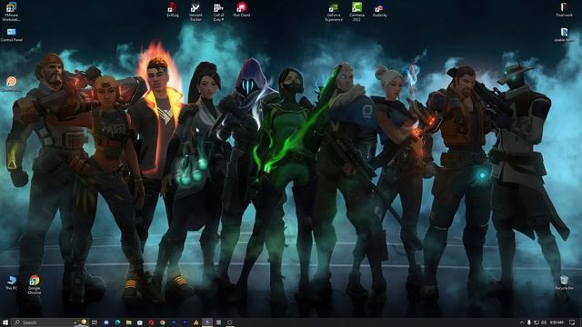Open the clock-shaped app on the taskbar
This screenshot has height=327, width=582.
[x=229, y=322]
